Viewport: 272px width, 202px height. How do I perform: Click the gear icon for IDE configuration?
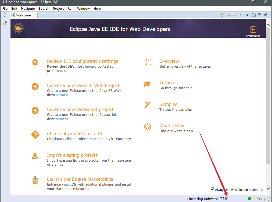point(35,62)
